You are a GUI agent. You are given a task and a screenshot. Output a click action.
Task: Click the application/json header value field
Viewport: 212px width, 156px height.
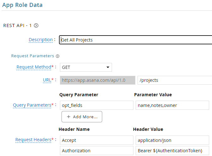click(x=172, y=140)
